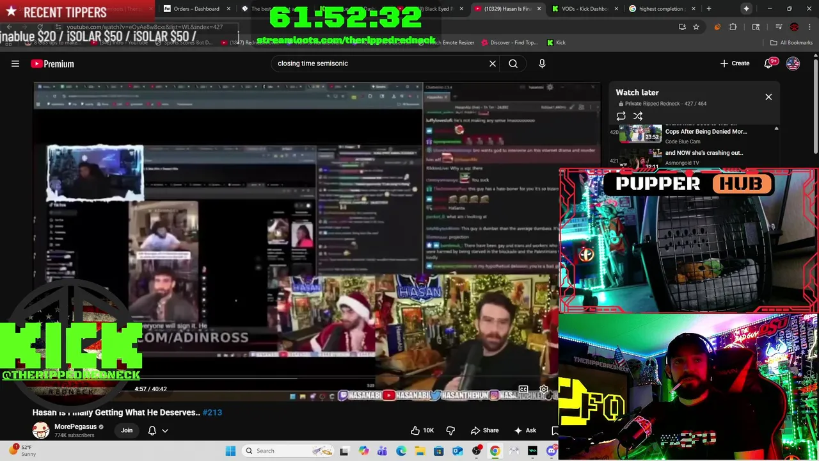This screenshot has width=819, height=461.
Task: Focus the 'closing time semisonic' search field
Action: point(381,63)
